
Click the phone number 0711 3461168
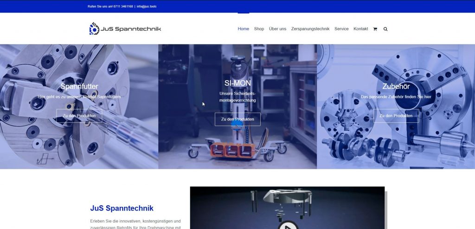[x=123, y=6]
